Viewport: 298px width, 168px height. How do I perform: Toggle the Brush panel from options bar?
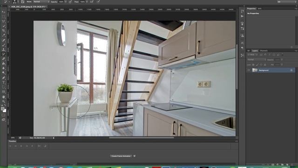(x=23, y=2)
